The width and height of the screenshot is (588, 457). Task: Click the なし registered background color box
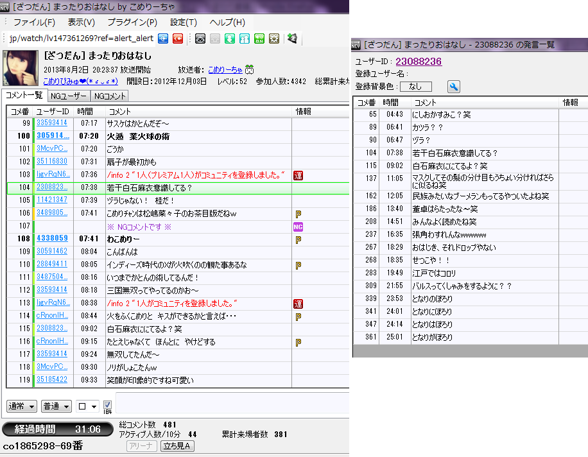click(416, 87)
